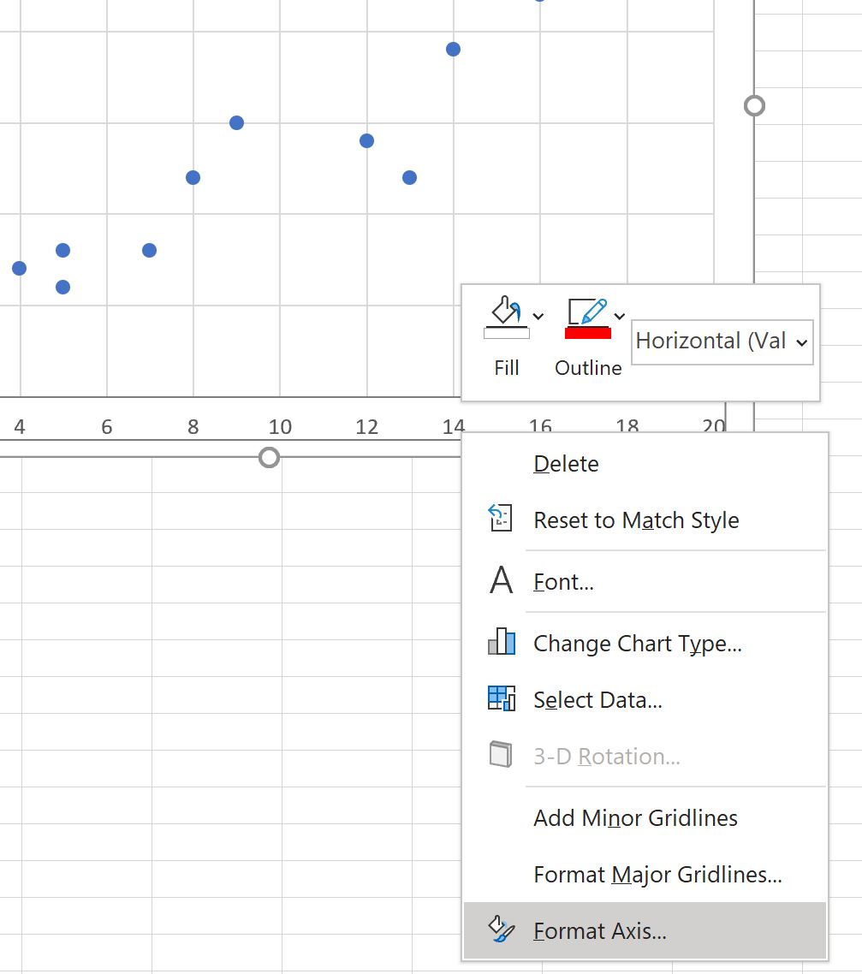
Task: Select the highest blue data point
Action: pos(538,3)
